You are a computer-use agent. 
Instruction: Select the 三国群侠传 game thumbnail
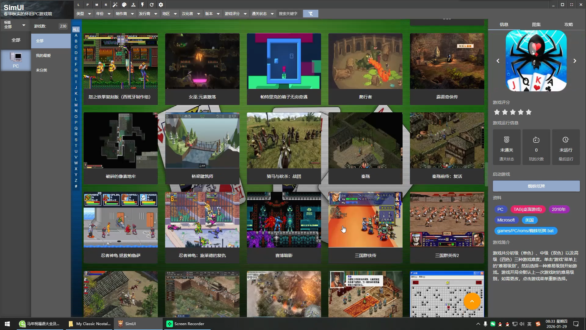[365, 220]
